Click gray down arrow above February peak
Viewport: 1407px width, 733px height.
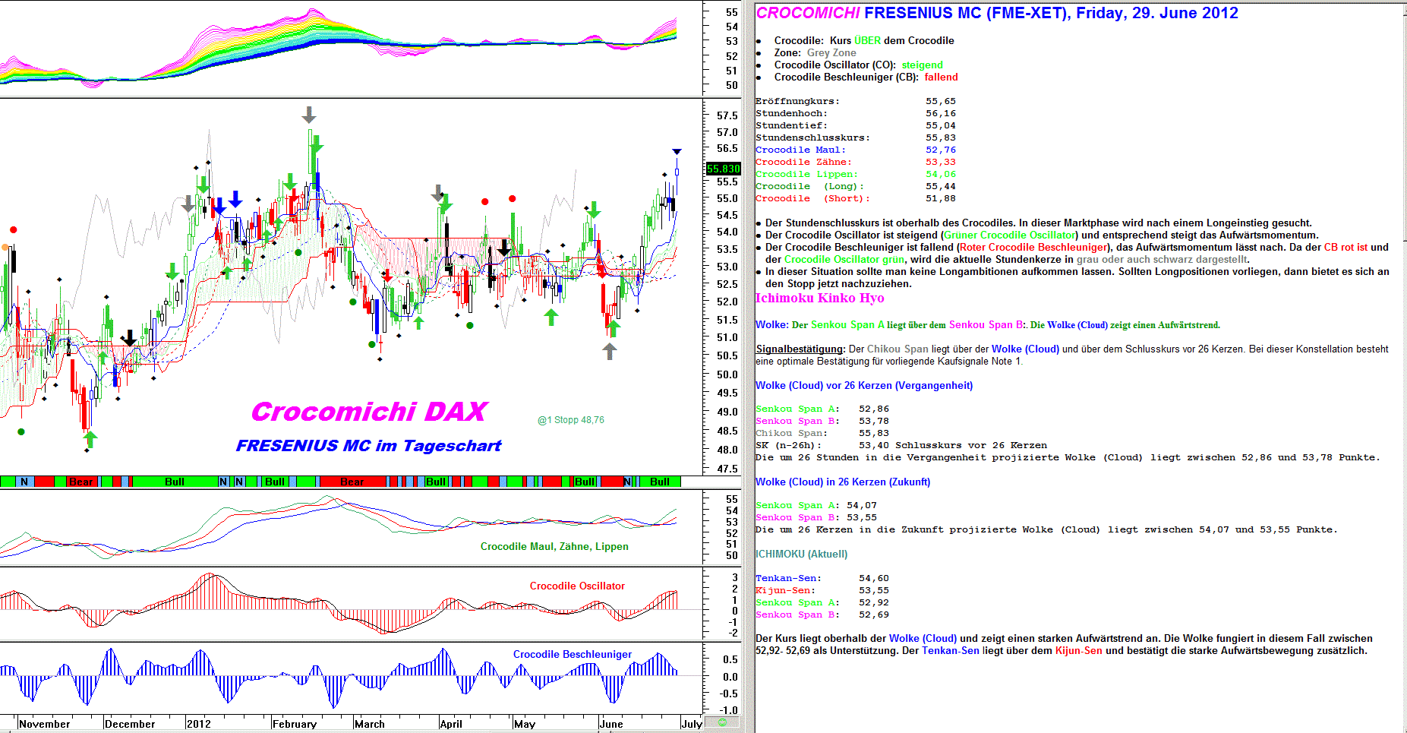click(308, 115)
